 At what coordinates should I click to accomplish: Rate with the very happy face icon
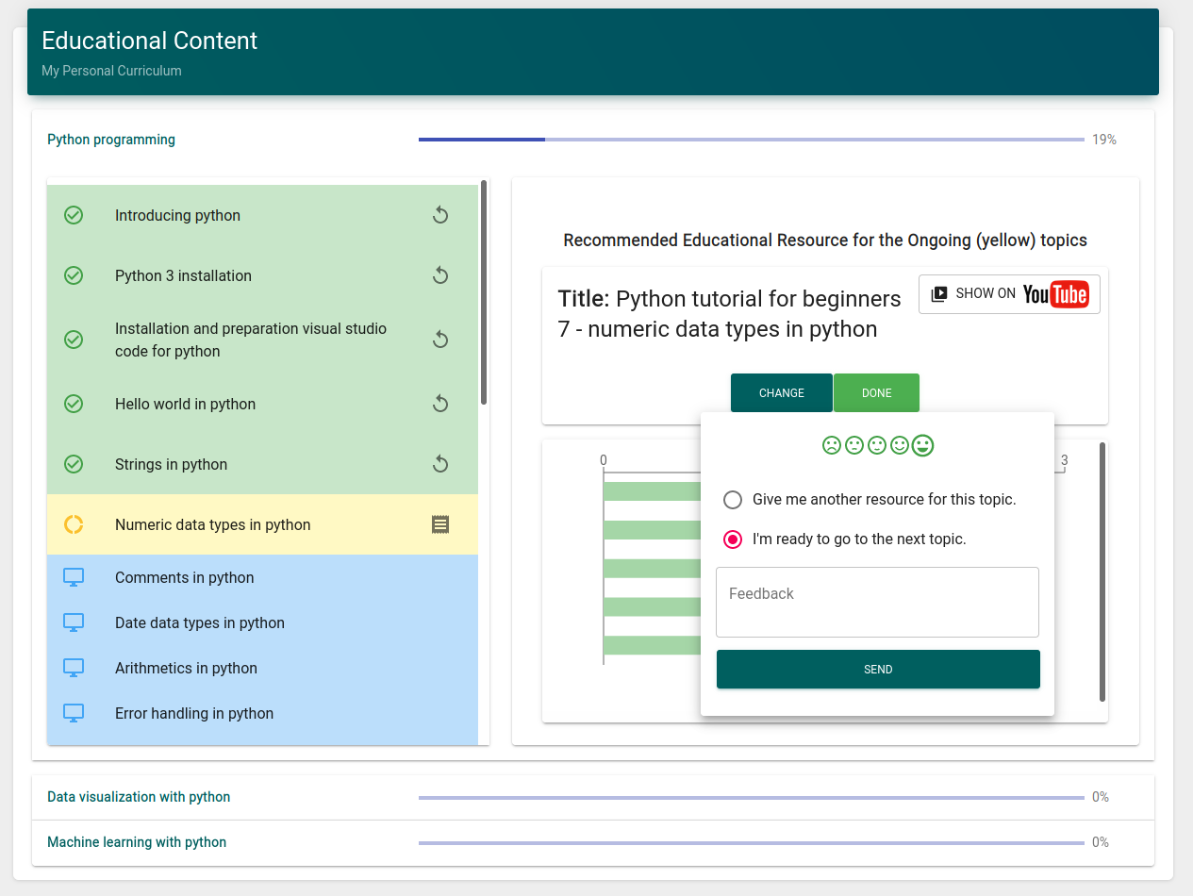click(922, 445)
